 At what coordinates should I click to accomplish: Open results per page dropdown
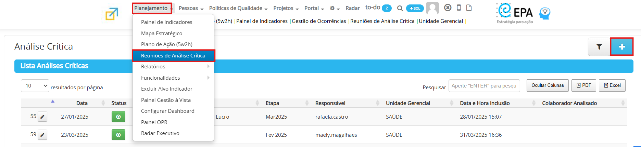(x=35, y=86)
